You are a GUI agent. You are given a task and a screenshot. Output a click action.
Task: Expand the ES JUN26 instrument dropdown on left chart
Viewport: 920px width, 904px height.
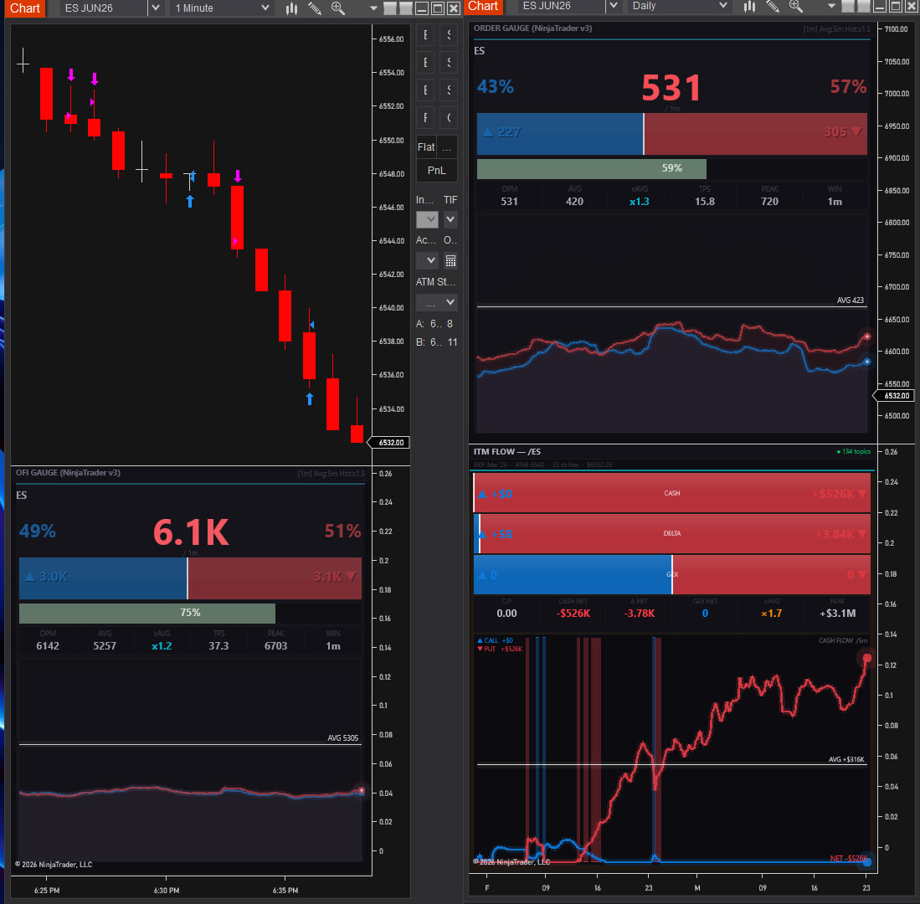155,8
